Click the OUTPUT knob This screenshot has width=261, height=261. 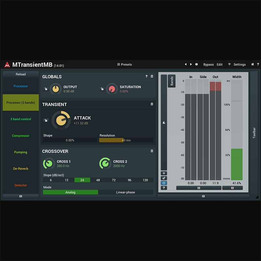coord(55,89)
